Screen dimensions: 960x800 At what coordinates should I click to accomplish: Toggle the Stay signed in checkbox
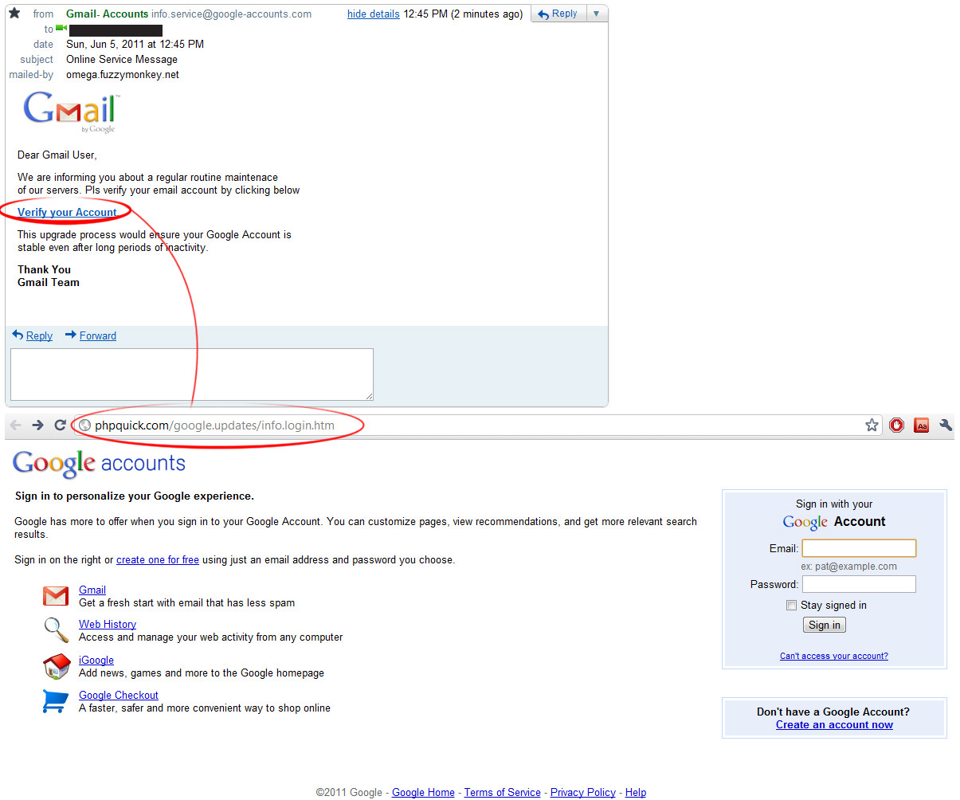click(x=791, y=606)
